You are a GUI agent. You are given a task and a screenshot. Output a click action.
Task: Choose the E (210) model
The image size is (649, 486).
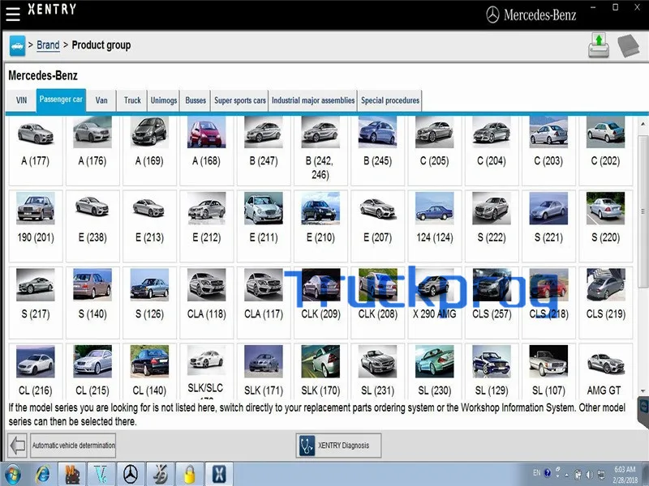[320, 226]
